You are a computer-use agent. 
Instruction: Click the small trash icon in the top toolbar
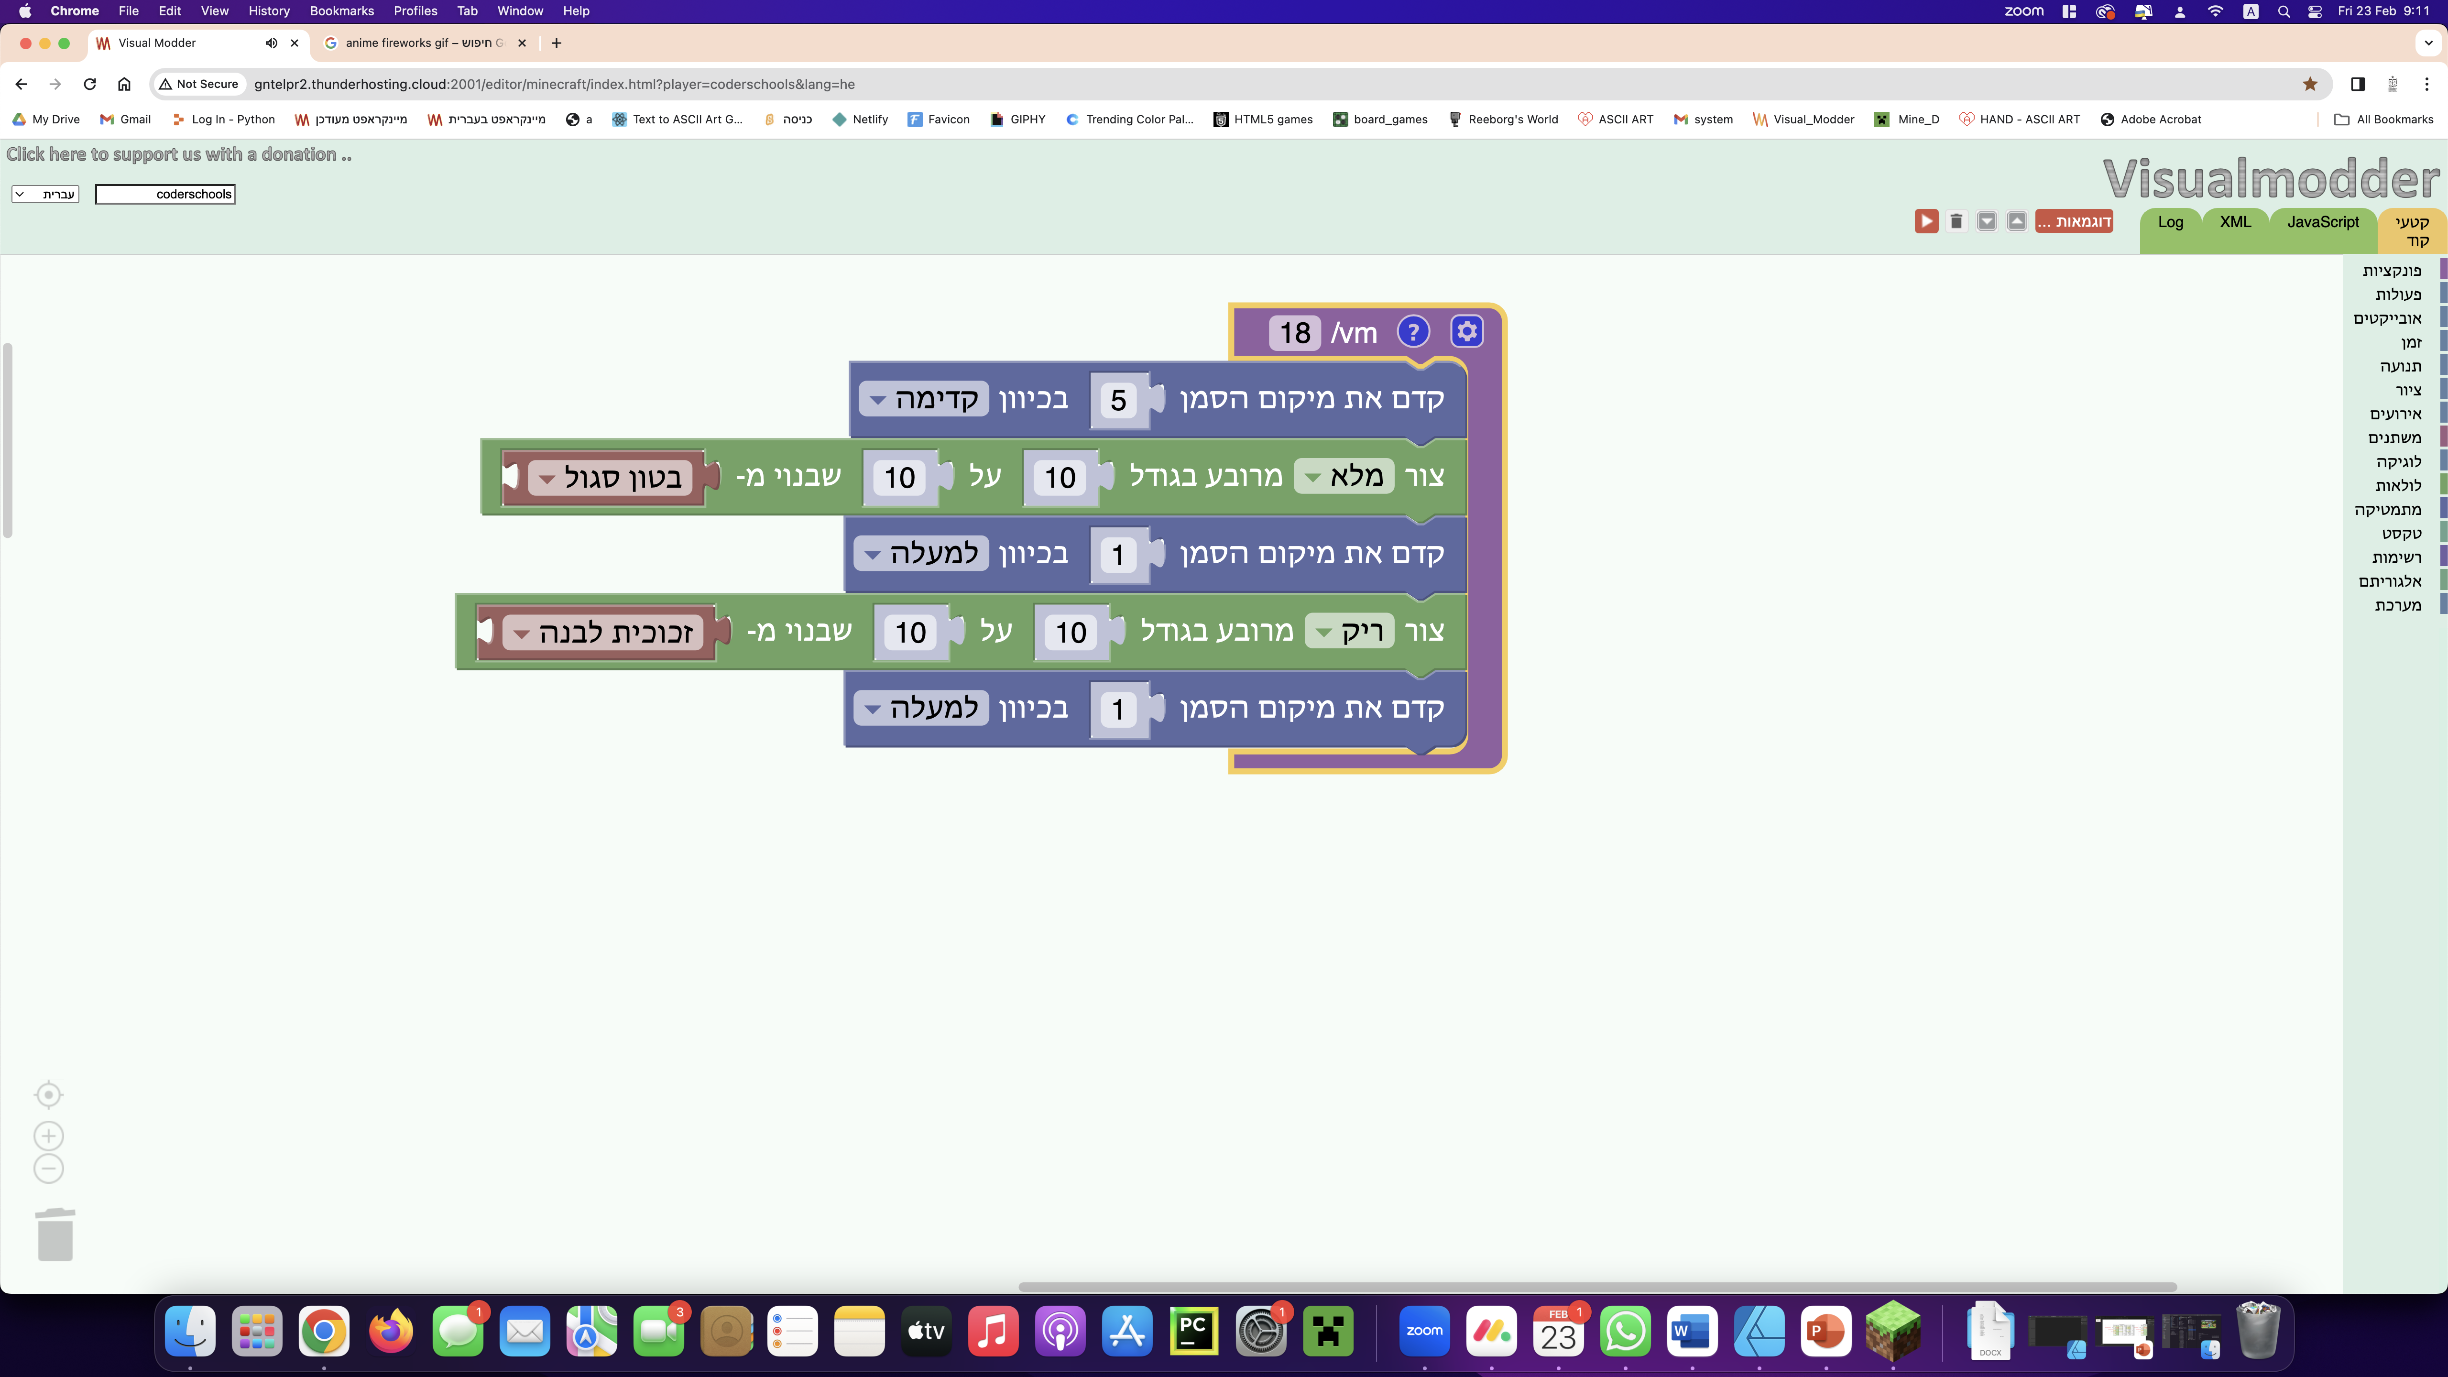(x=1956, y=221)
